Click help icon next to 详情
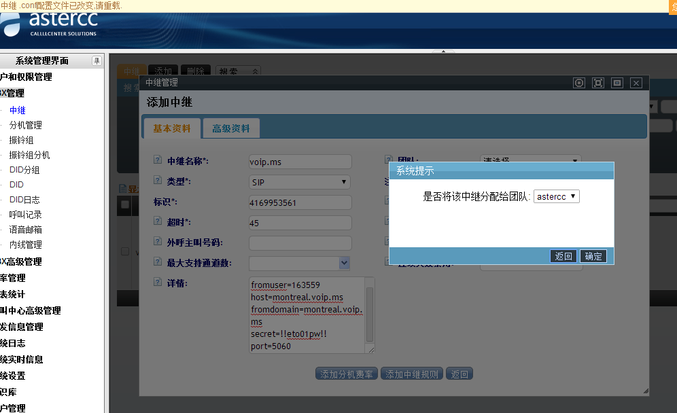Image resolution: width=677 pixels, height=413 pixels. click(158, 283)
